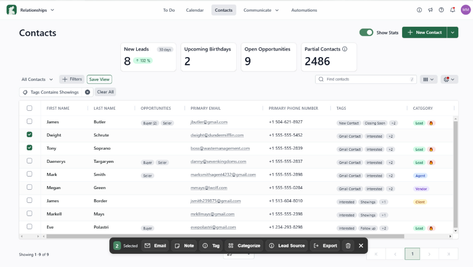Click the vertical table scrollbar thumb
The width and height of the screenshot is (473, 267).
coord(455,174)
